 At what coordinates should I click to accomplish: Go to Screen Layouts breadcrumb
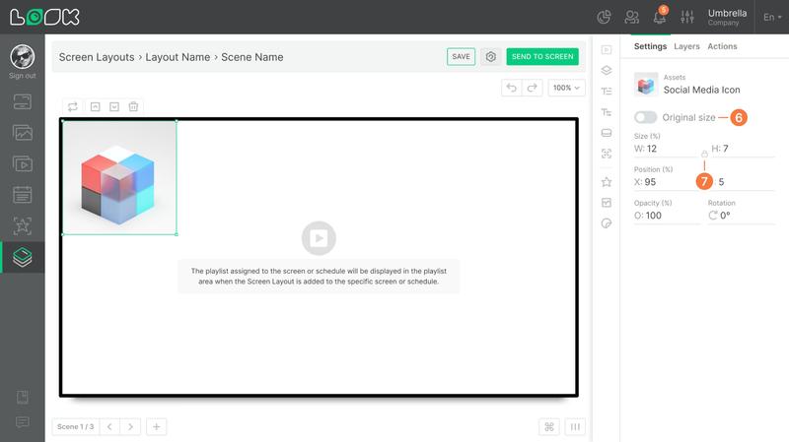(x=97, y=57)
